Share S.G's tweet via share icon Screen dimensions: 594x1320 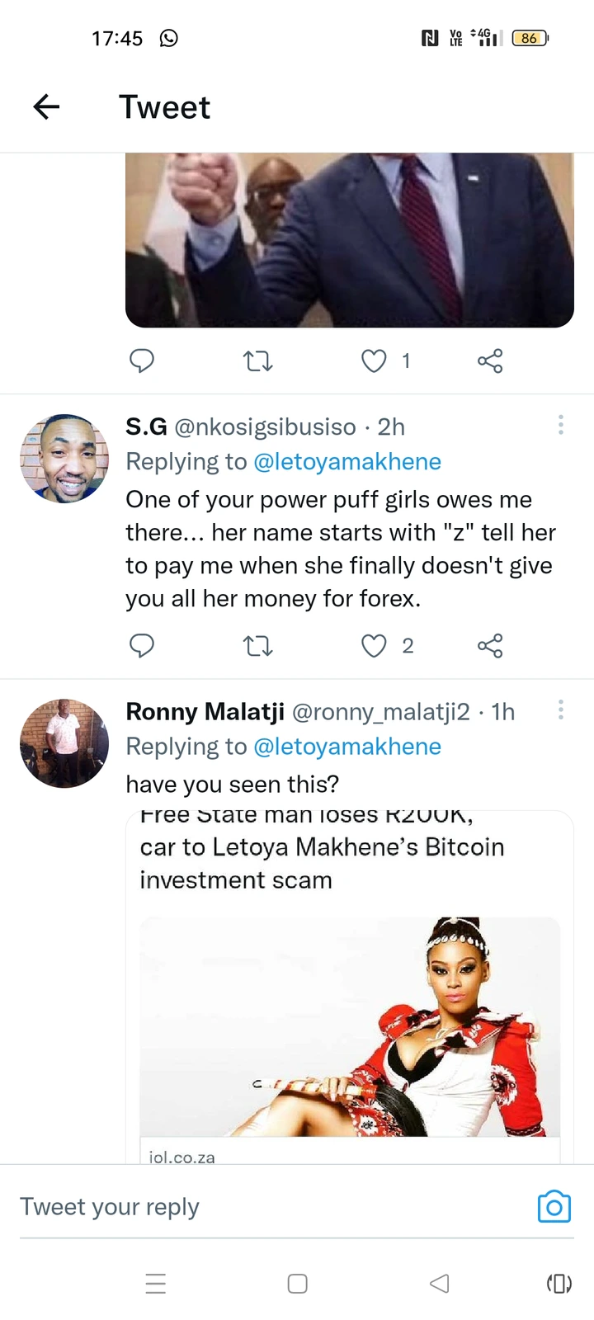click(490, 646)
